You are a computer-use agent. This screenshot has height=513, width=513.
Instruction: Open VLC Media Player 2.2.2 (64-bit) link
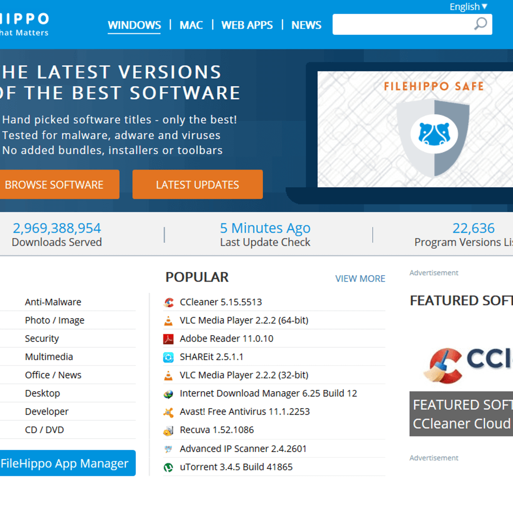(x=244, y=320)
